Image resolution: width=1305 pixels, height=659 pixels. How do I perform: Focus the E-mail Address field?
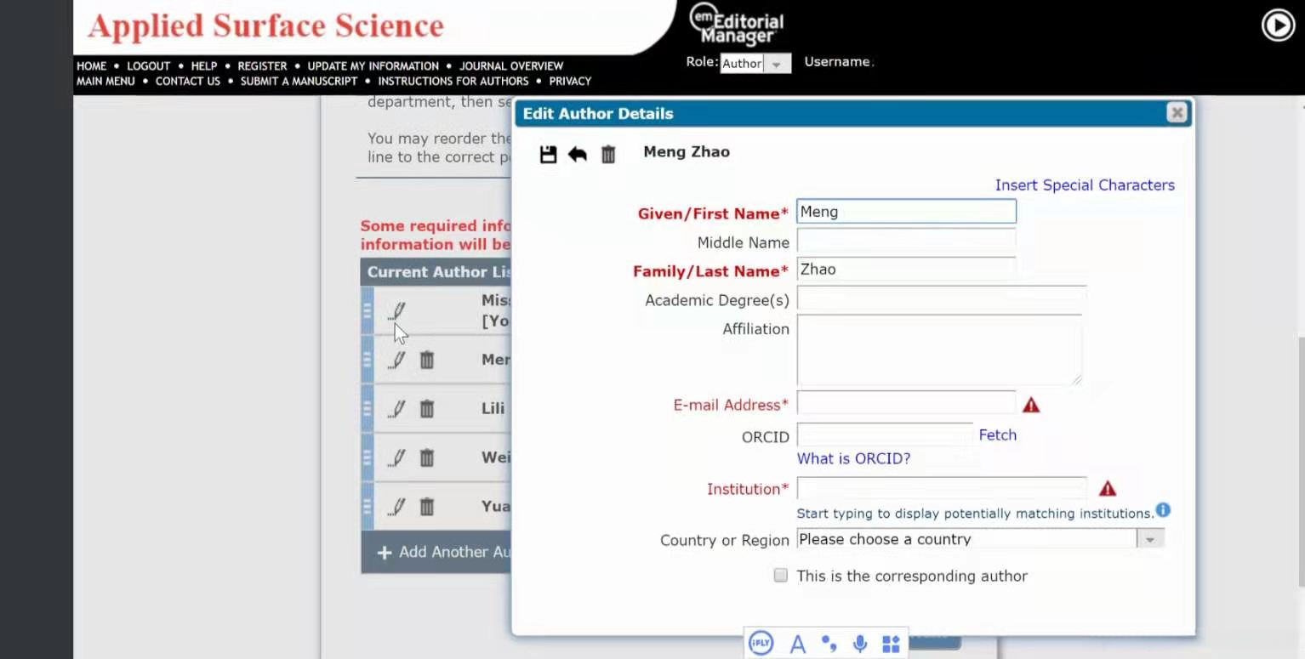(906, 403)
